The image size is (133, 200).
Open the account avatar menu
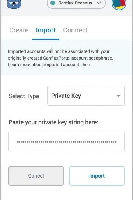tap(119, 4)
